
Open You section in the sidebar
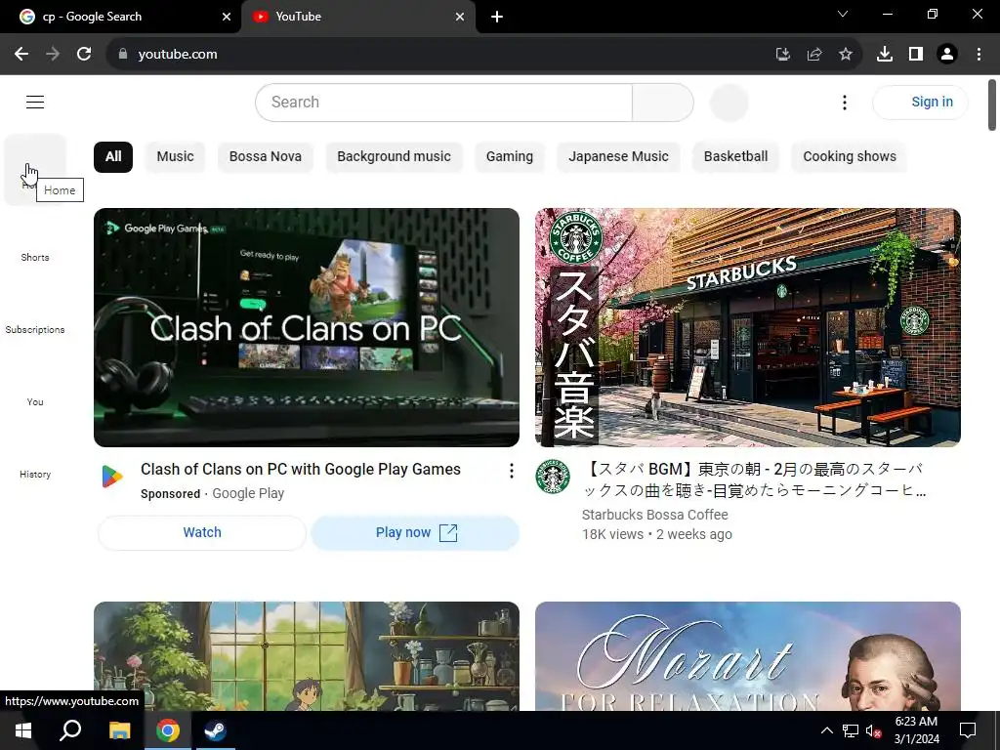click(35, 387)
